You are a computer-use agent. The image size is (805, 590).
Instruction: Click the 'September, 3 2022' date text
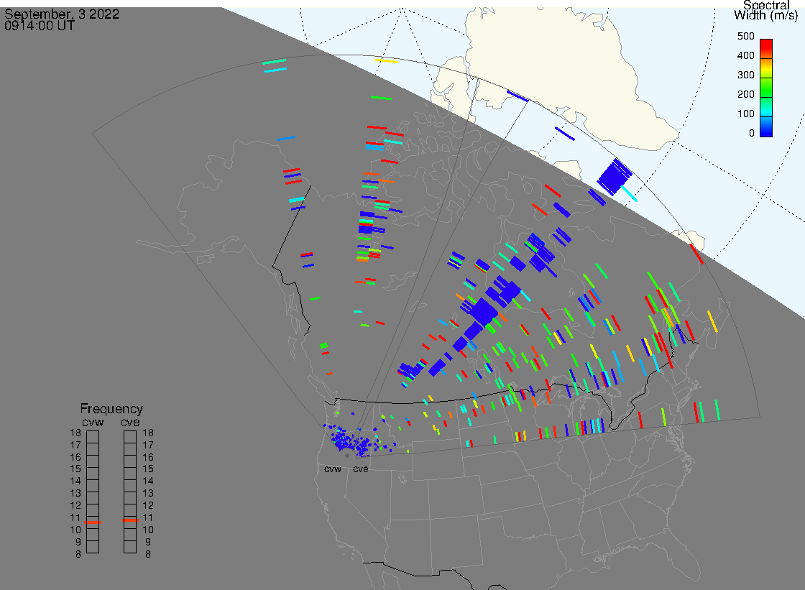[x=62, y=14]
